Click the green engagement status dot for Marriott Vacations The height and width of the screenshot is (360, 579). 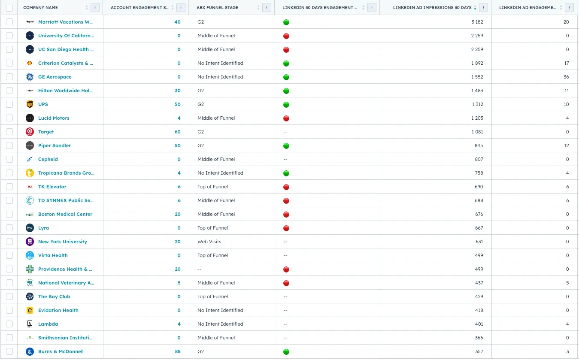click(x=286, y=22)
